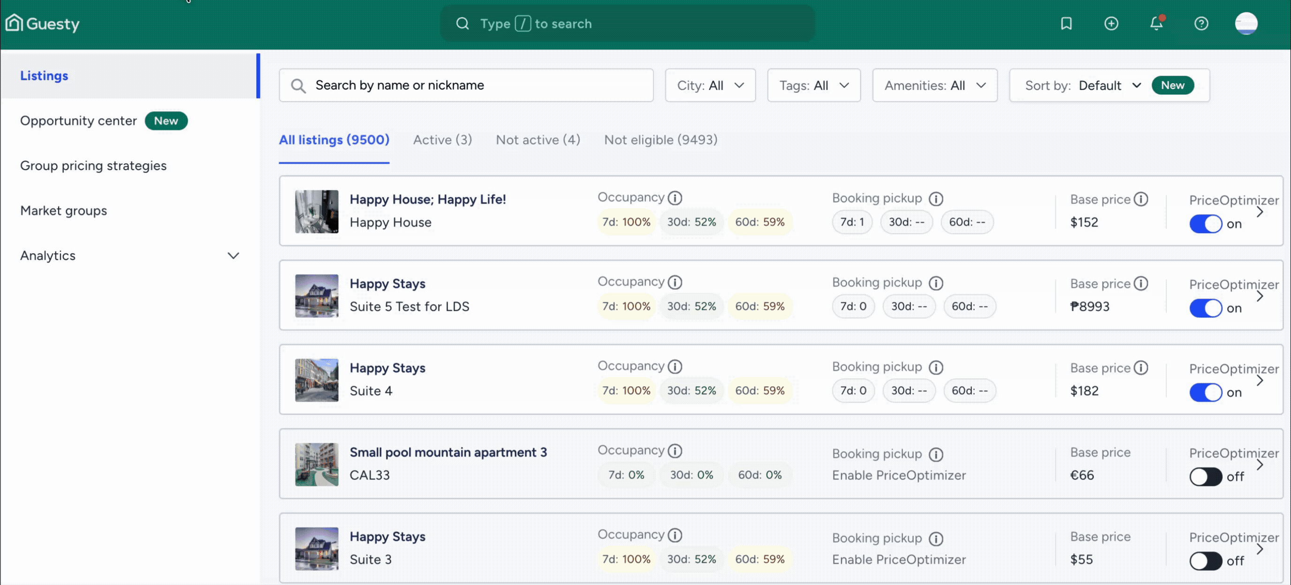Open the Amenities filter dropdown

pyautogui.click(x=934, y=86)
